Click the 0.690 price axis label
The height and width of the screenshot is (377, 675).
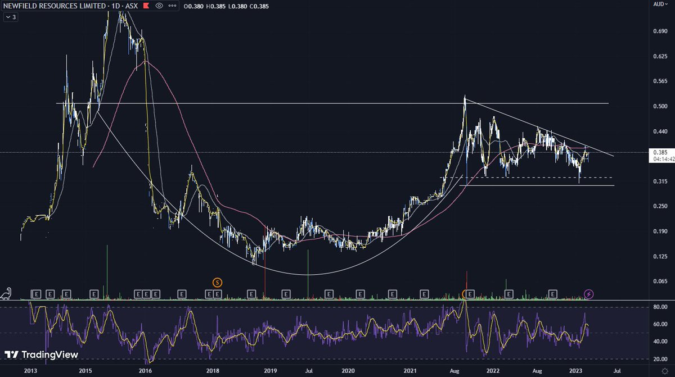659,31
